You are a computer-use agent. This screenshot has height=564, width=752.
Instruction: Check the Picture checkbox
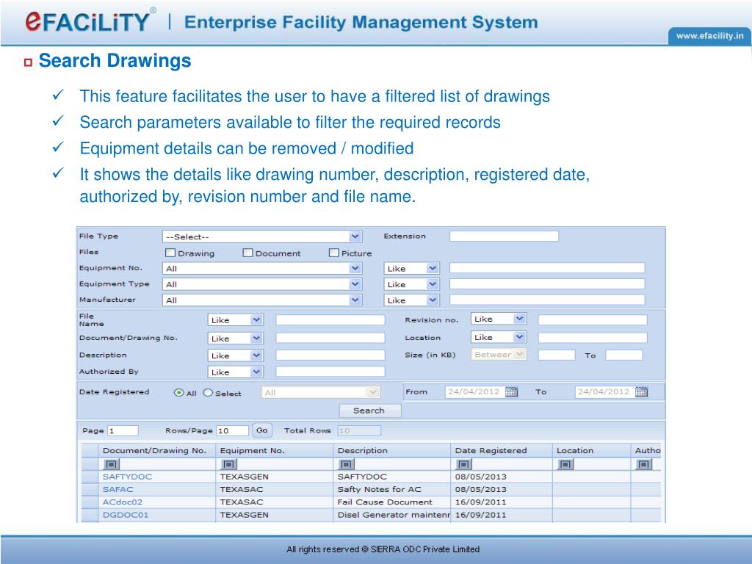point(334,253)
